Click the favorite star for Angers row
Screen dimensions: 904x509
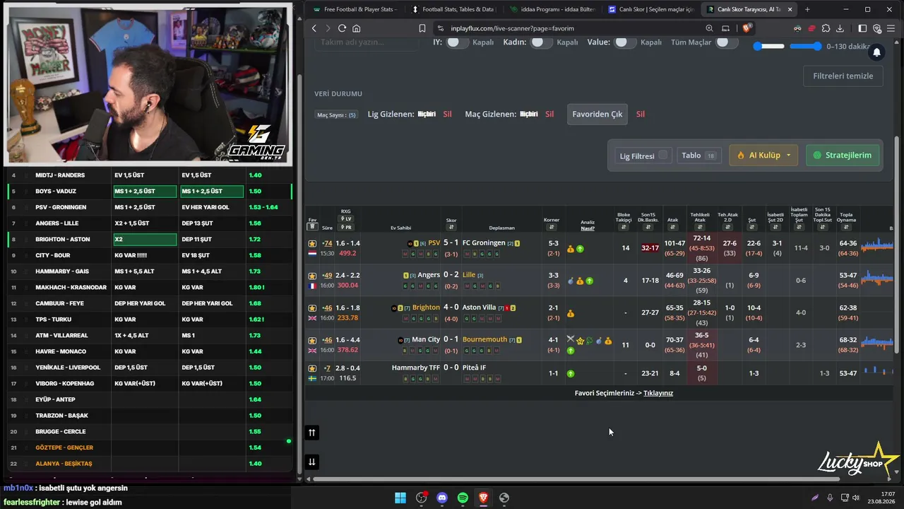coord(312,276)
